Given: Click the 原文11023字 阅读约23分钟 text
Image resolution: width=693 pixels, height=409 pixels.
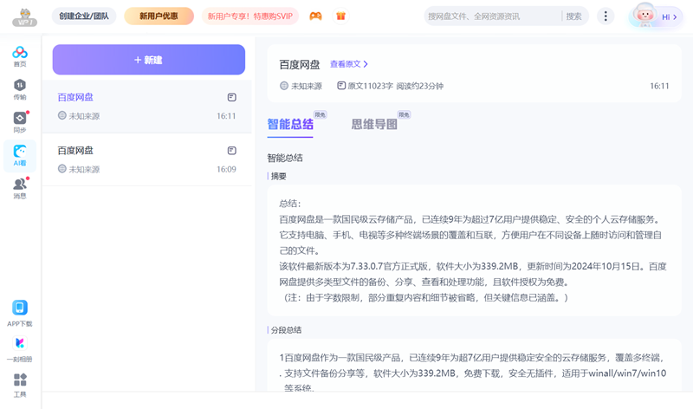Looking at the screenshot, I should 395,86.
